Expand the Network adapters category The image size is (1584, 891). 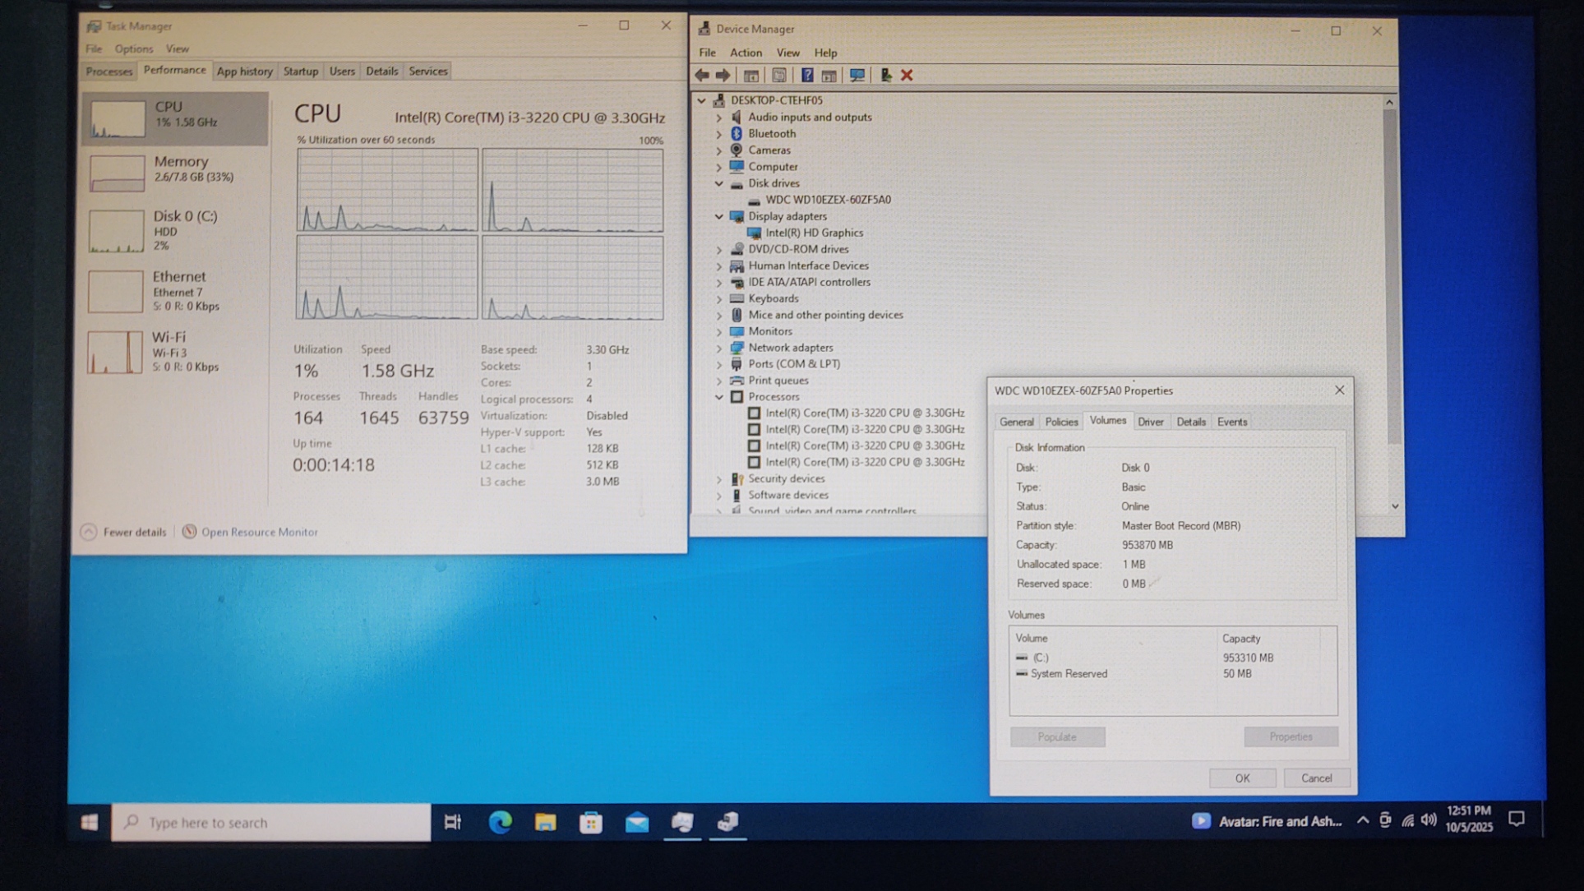(x=719, y=348)
